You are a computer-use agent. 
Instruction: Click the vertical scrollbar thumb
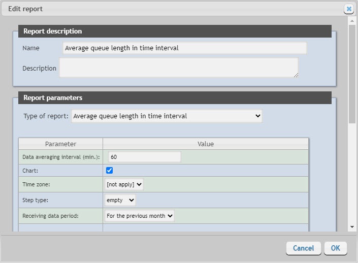tap(352, 71)
